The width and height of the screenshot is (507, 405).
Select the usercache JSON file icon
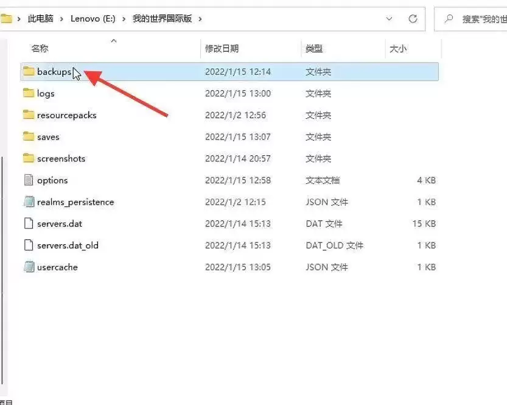[29, 267]
